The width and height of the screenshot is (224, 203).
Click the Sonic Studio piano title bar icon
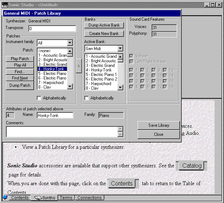[5, 5]
